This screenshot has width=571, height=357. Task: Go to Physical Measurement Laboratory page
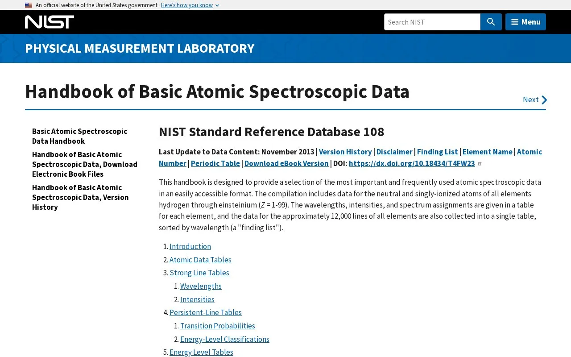pos(140,48)
